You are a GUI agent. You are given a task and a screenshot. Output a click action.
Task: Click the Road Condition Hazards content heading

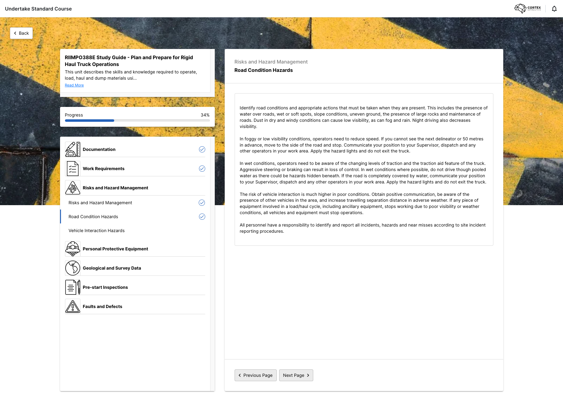click(x=264, y=70)
